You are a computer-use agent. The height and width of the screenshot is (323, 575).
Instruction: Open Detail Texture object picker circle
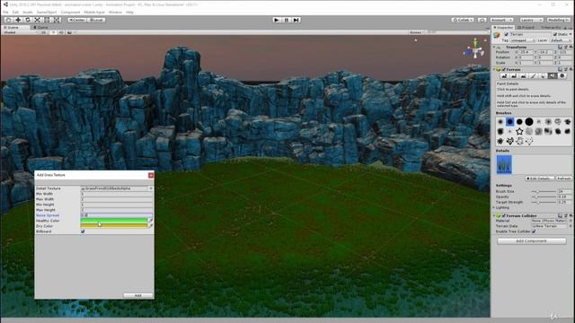(151, 188)
